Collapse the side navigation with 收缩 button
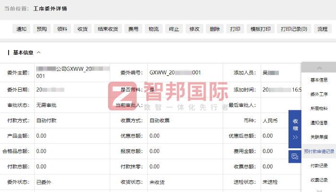 (295, 129)
